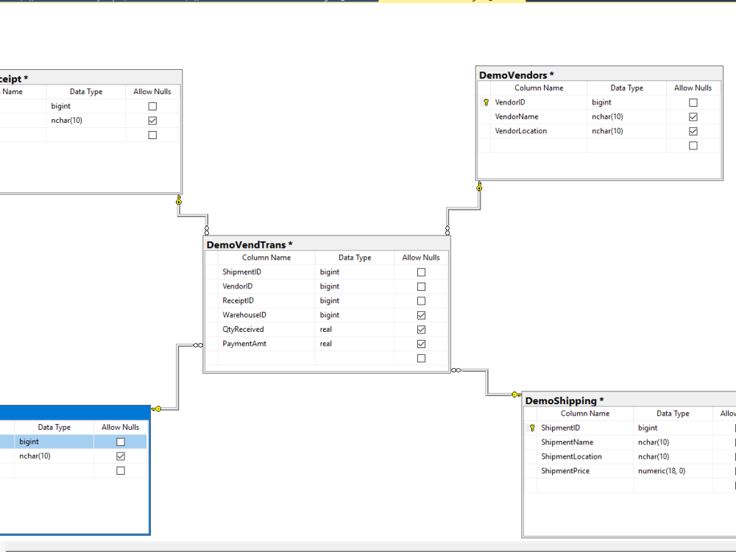The image size is (736, 552).
Task: Click the Allow Nulls column header in DemoVendTrans
Action: pyautogui.click(x=420, y=258)
